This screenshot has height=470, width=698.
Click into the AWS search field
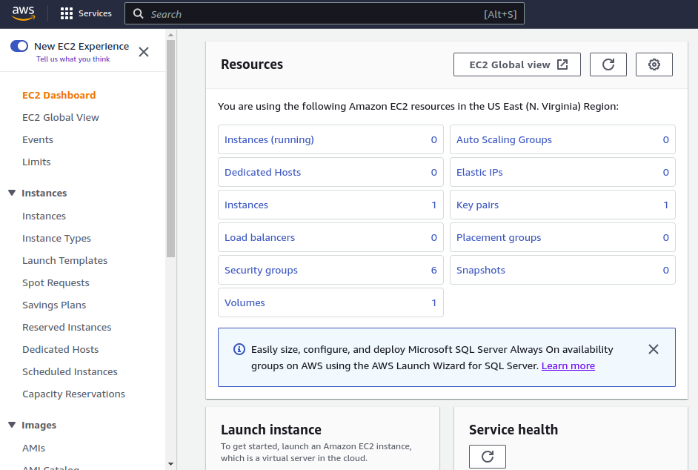coord(324,14)
